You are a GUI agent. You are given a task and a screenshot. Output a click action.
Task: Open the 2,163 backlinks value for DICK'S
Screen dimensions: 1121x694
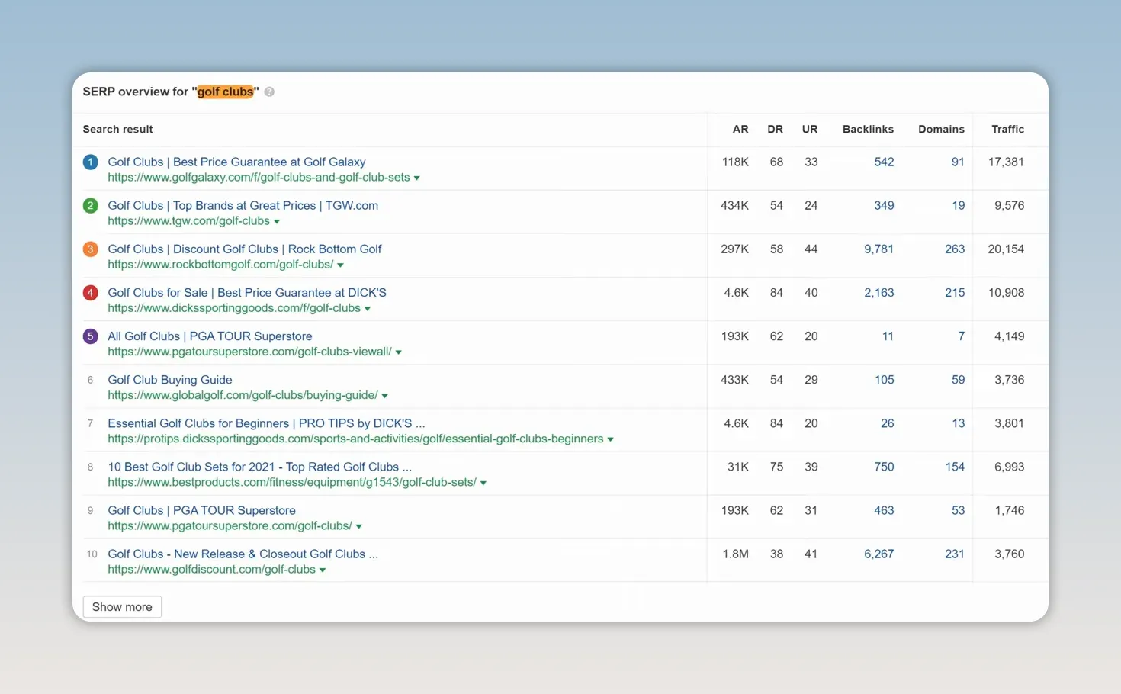coord(878,292)
